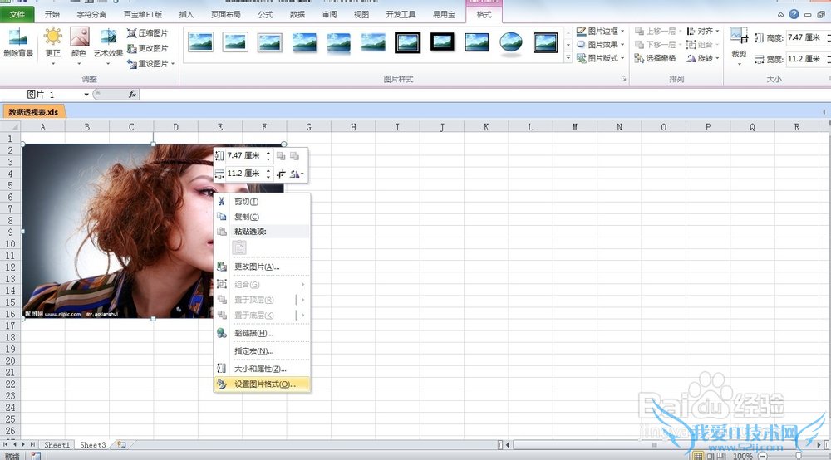Switch to the Insert (插入) tab

pyautogui.click(x=186, y=14)
